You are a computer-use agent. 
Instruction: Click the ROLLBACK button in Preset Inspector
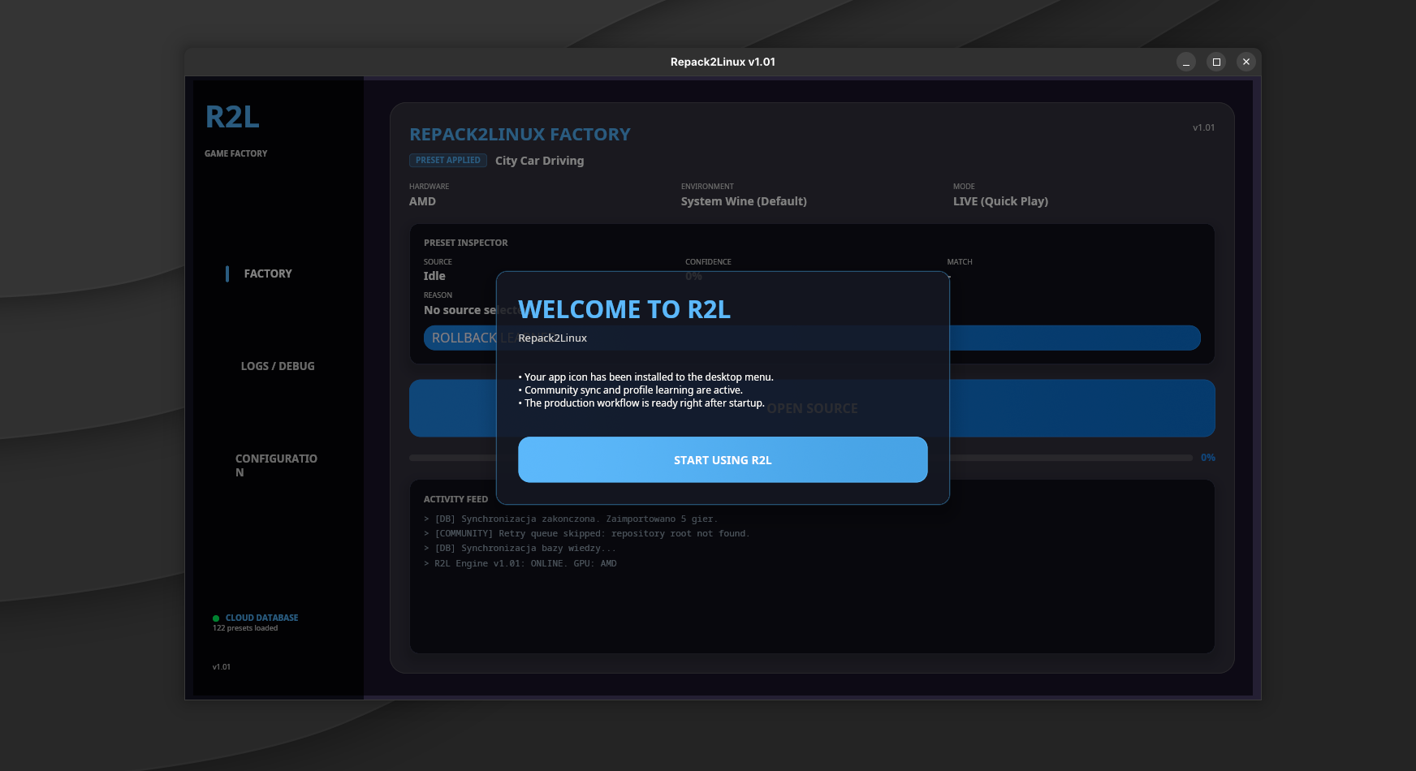pyautogui.click(x=812, y=338)
